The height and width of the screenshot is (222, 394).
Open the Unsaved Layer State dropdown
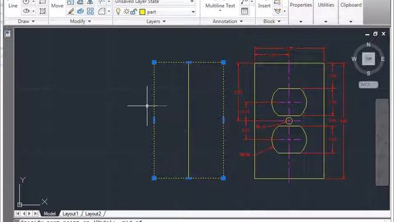coord(192,2)
